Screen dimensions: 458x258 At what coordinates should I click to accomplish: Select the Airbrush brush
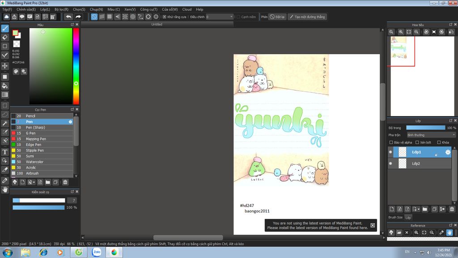[x=42, y=173]
